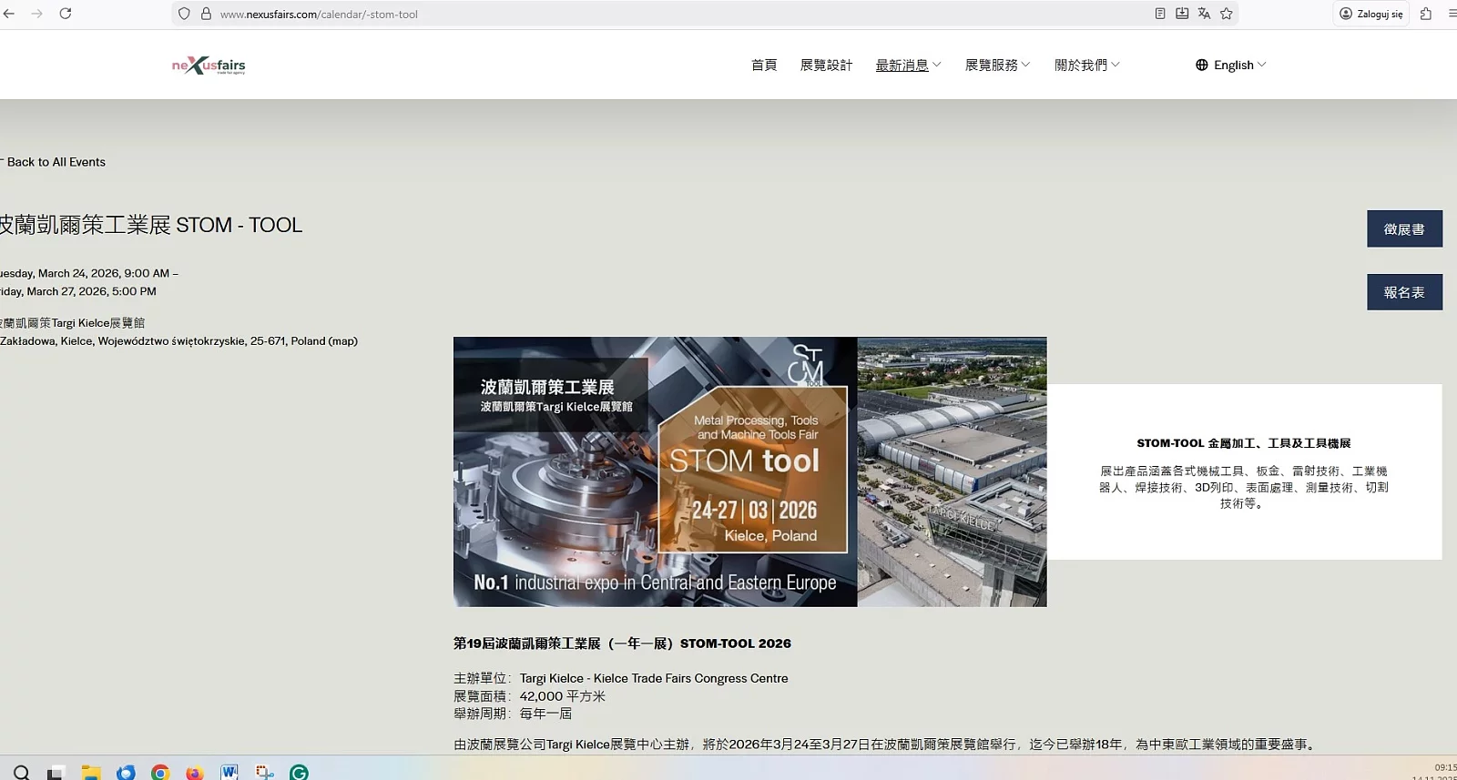The height and width of the screenshot is (780, 1457).
Task: Switch to Firefox in the taskbar
Action: pyautogui.click(x=195, y=772)
